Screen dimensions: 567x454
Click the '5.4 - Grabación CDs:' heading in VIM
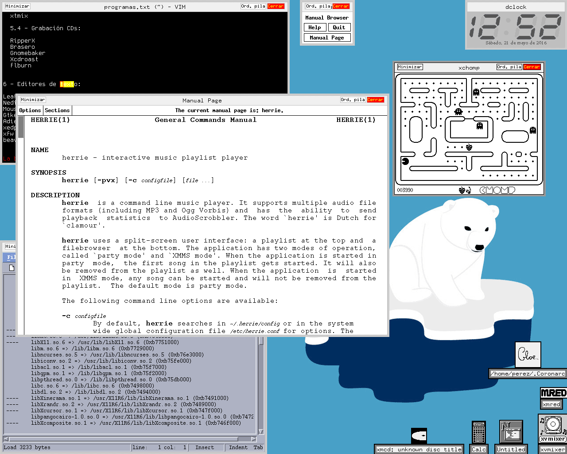[46, 28]
